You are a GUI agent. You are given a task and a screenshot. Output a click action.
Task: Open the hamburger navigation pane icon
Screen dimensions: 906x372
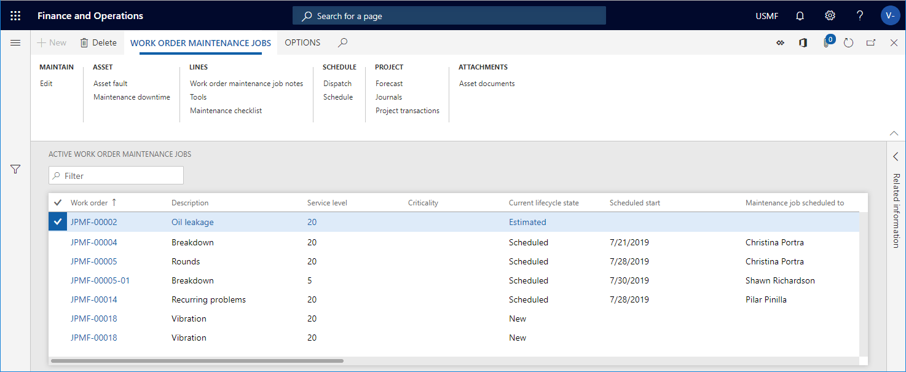[x=15, y=43]
